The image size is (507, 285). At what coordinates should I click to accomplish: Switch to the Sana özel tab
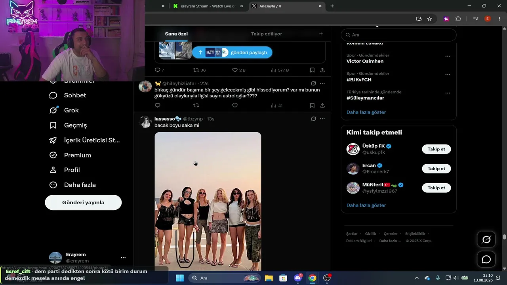point(176,34)
